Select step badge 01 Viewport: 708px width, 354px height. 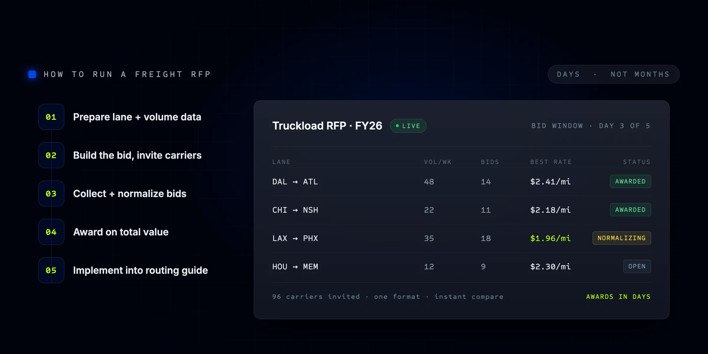(x=51, y=117)
